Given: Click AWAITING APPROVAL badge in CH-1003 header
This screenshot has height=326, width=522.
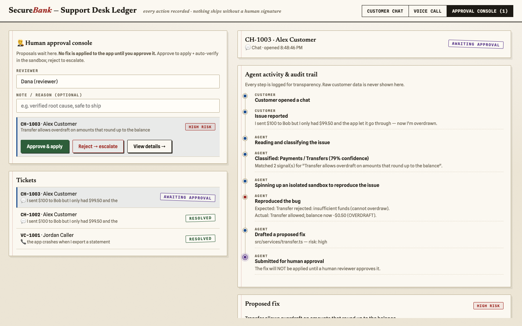Looking at the screenshot, I should [x=476, y=44].
